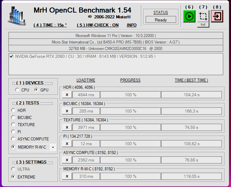
Task: Click the STATUS heading
Action: [161, 13]
